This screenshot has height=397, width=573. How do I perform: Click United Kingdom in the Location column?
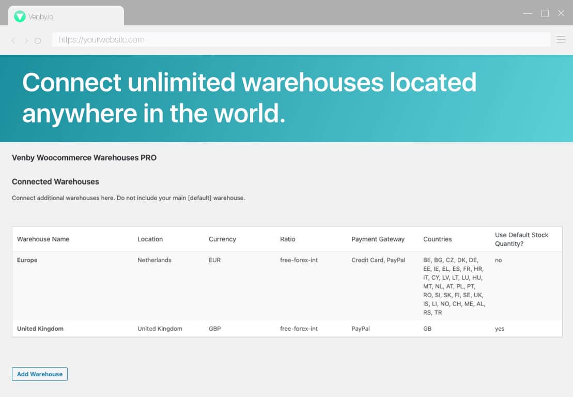click(x=160, y=329)
